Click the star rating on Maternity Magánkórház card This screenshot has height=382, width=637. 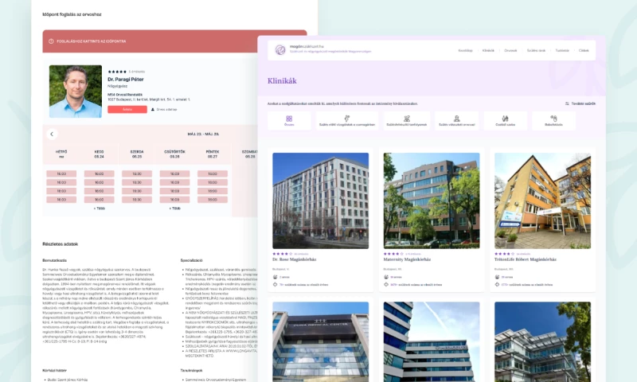(393, 254)
